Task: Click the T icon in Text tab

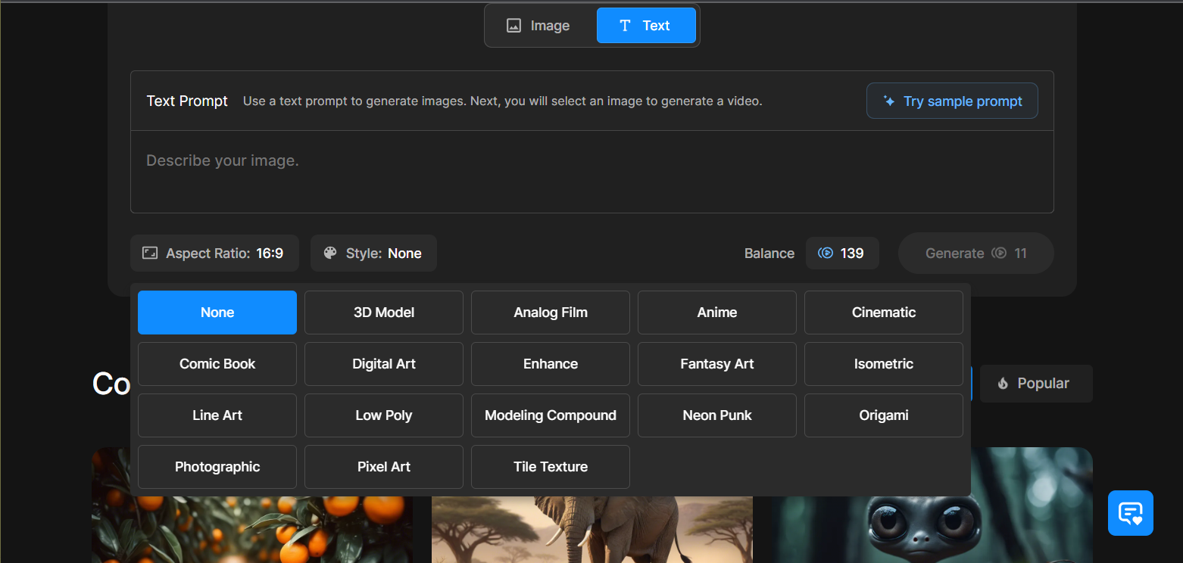Action: click(x=625, y=26)
